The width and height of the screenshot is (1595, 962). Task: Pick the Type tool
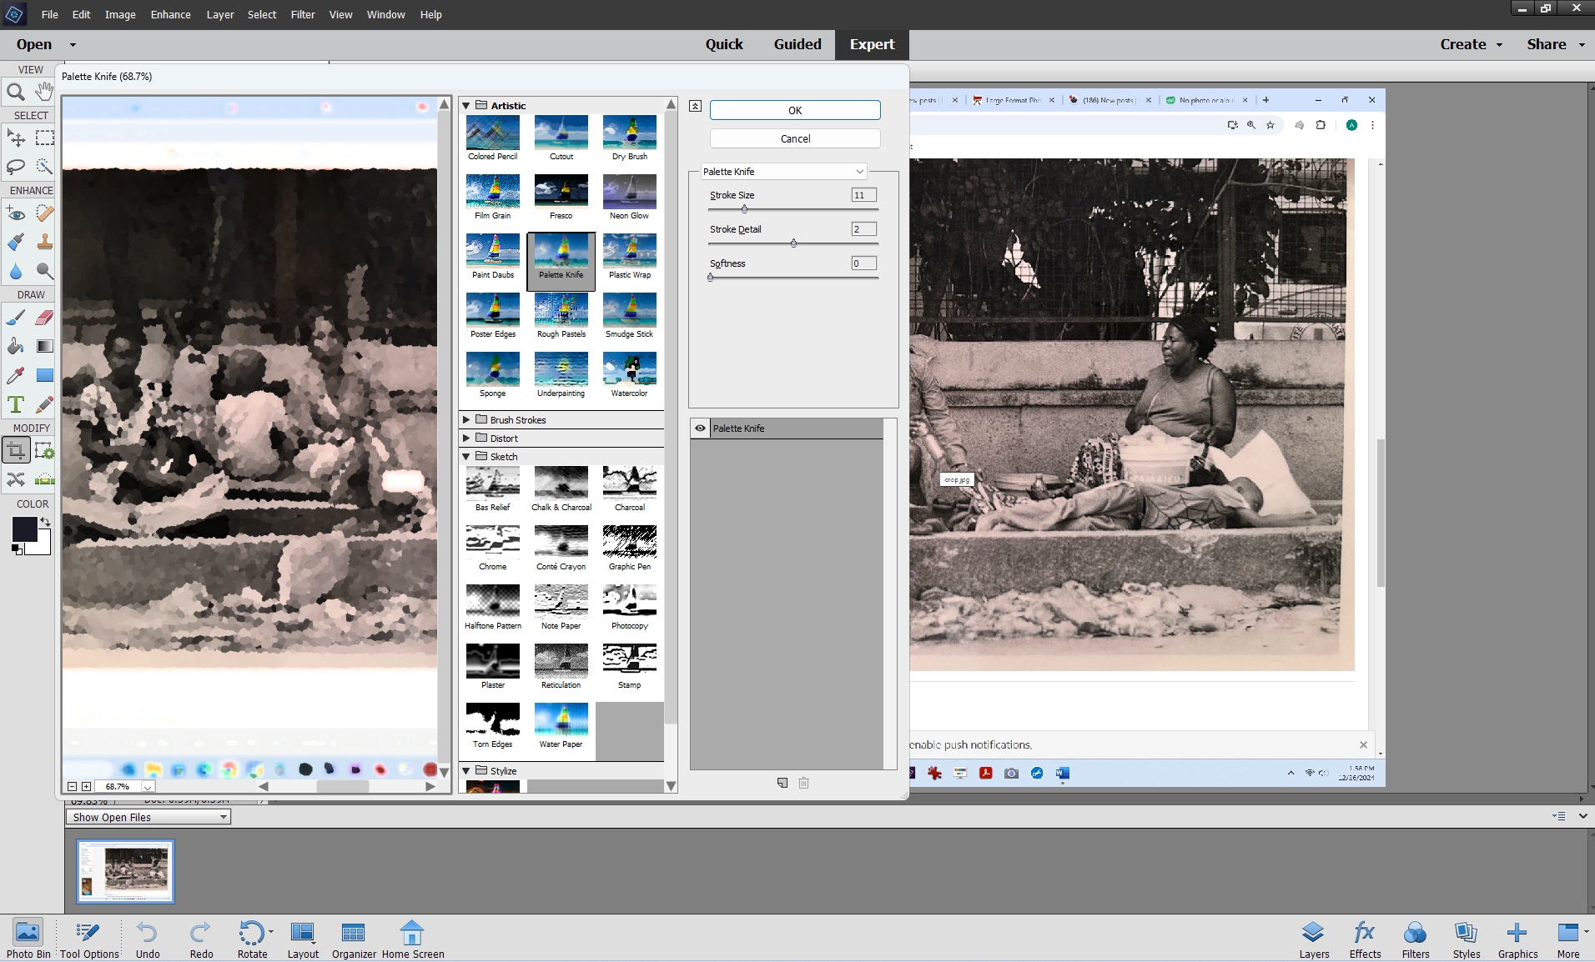point(15,405)
